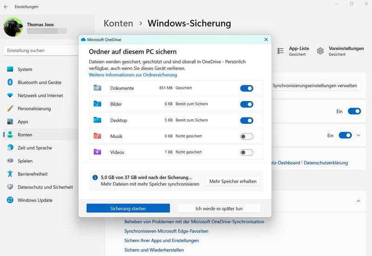Disable backup for Dokumente folder
Image resolution: width=372 pixels, height=256 pixels.
click(247, 88)
